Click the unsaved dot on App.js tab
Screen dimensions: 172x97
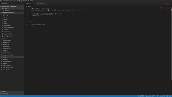coord(34,4)
